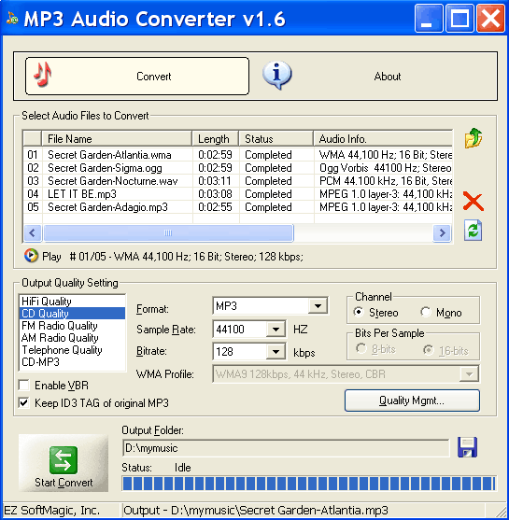
Task: Click the Output Folder path field
Action: (x=286, y=448)
